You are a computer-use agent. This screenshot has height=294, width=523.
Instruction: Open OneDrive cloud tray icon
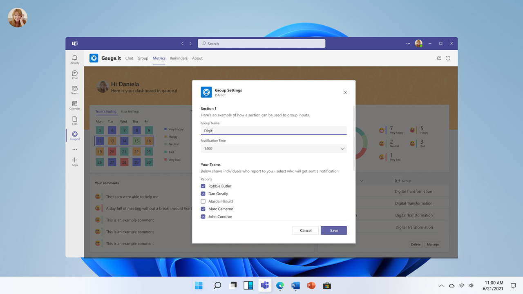pos(451,285)
